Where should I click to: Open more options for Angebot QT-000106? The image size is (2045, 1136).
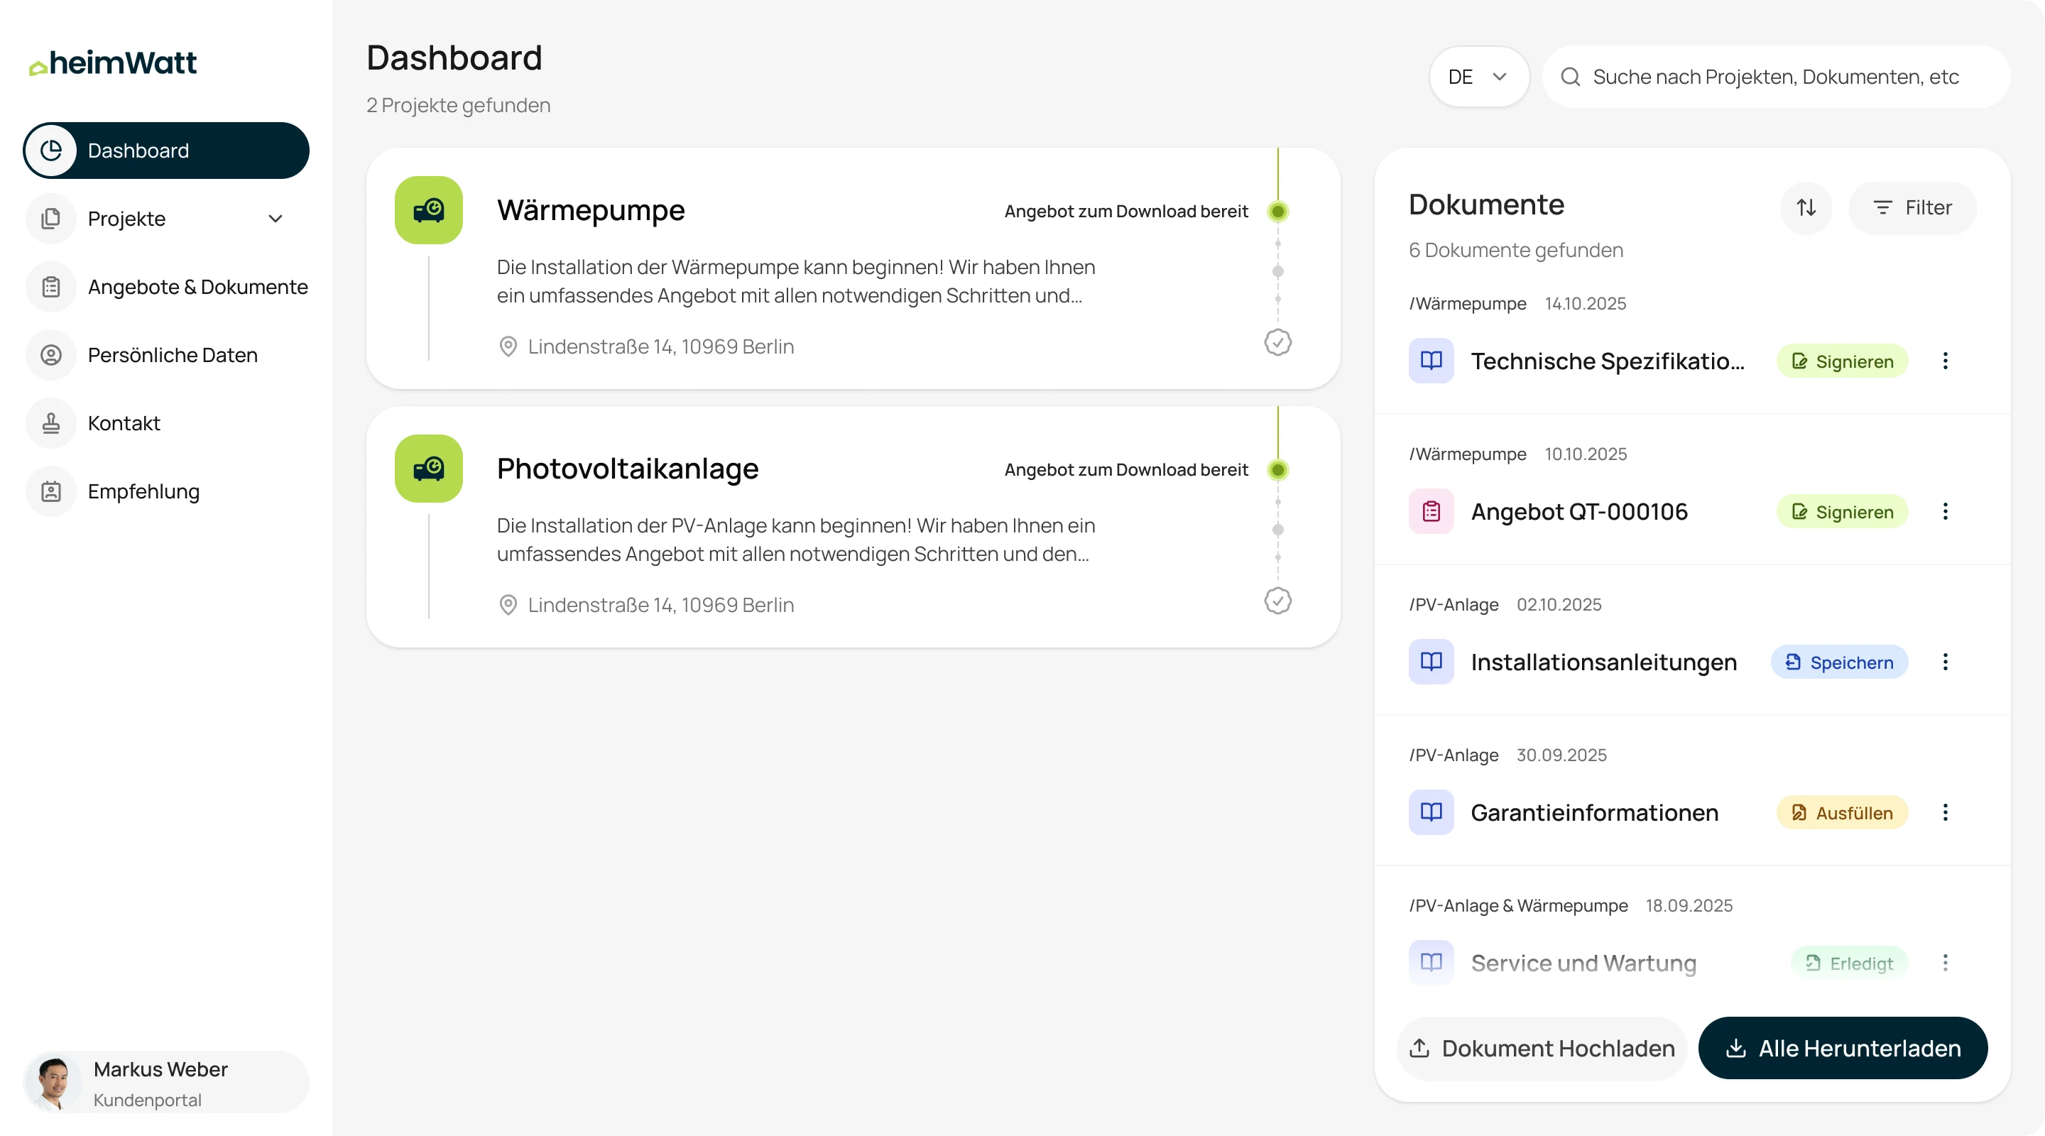1945,512
